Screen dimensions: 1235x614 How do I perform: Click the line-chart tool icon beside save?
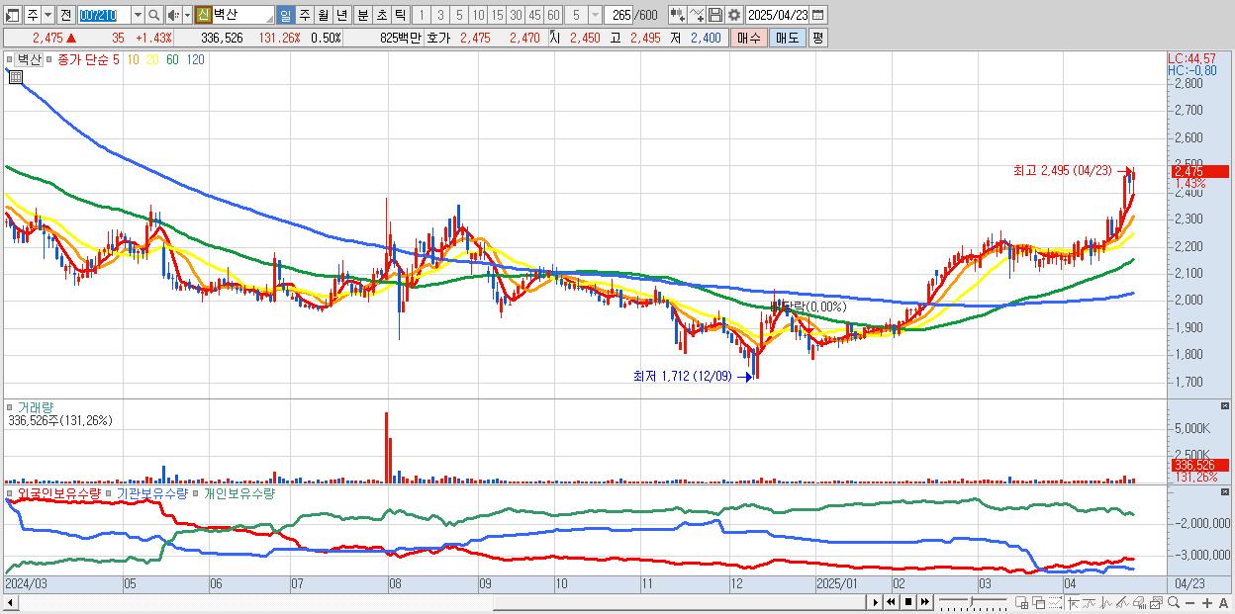point(697,15)
